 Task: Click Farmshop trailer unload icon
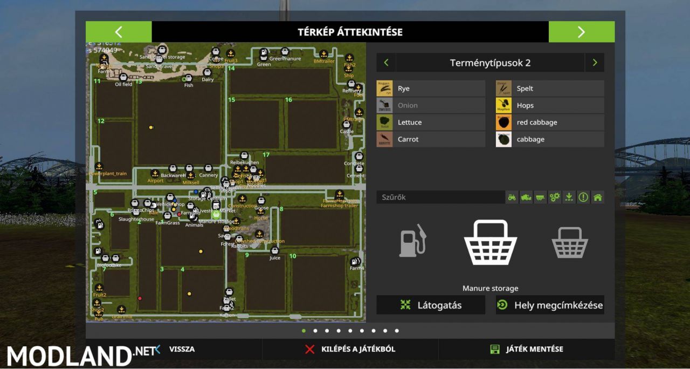pyautogui.click(x=340, y=194)
